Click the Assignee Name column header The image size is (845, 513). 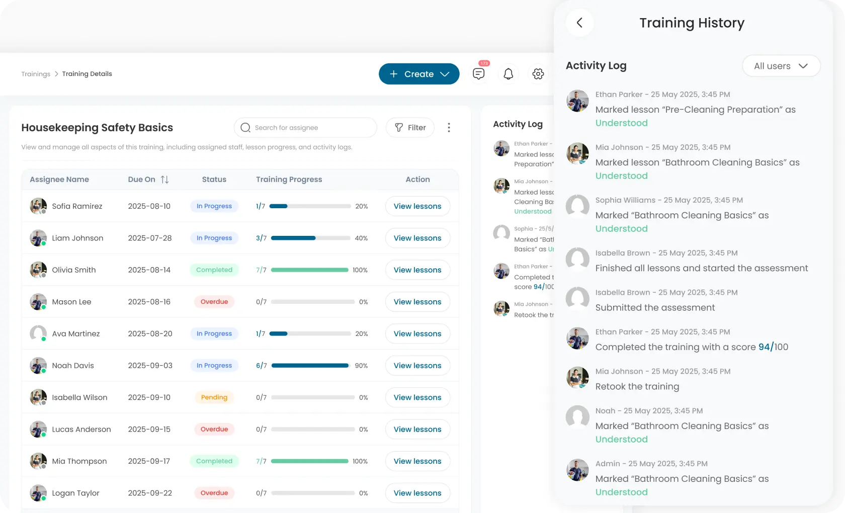[59, 180]
